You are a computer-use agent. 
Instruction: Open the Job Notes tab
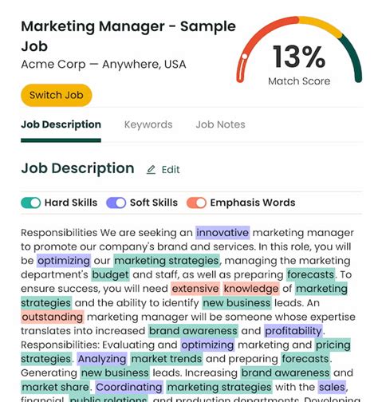220,124
